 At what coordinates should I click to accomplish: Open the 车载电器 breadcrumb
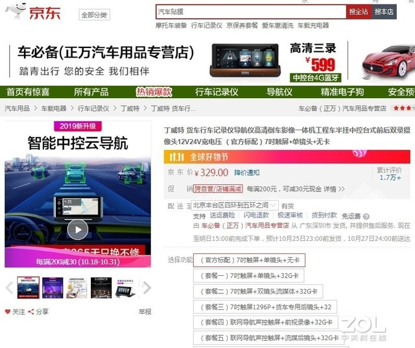[54, 108]
